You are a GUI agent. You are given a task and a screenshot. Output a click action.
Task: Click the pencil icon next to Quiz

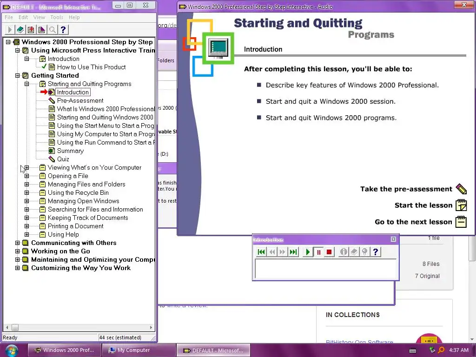[x=52, y=159]
